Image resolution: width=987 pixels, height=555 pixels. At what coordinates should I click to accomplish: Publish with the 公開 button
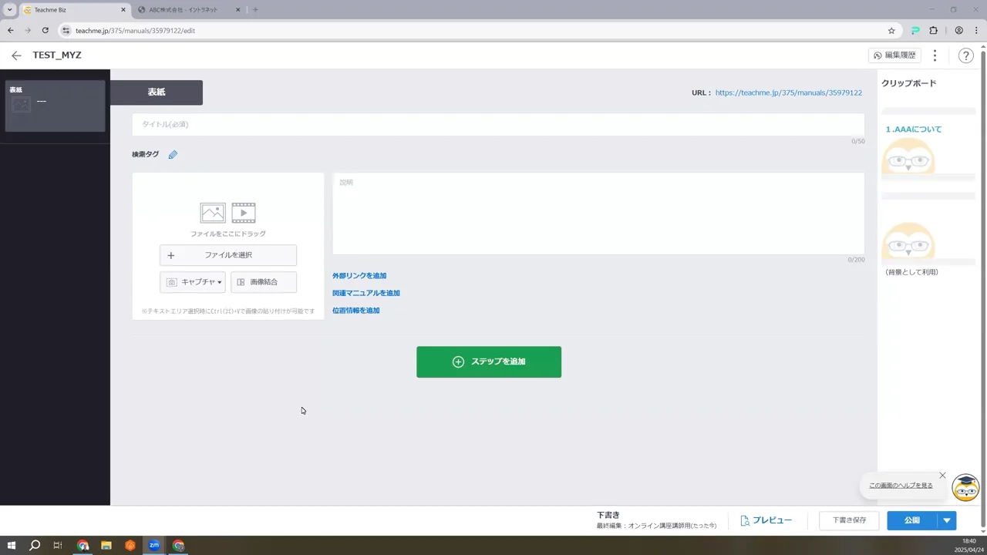click(x=912, y=520)
